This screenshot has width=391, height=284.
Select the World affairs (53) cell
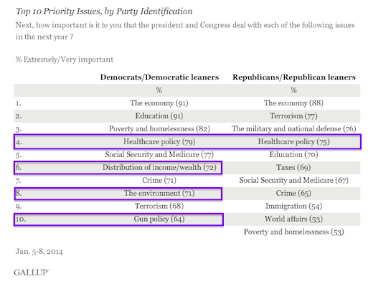(x=293, y=219)
